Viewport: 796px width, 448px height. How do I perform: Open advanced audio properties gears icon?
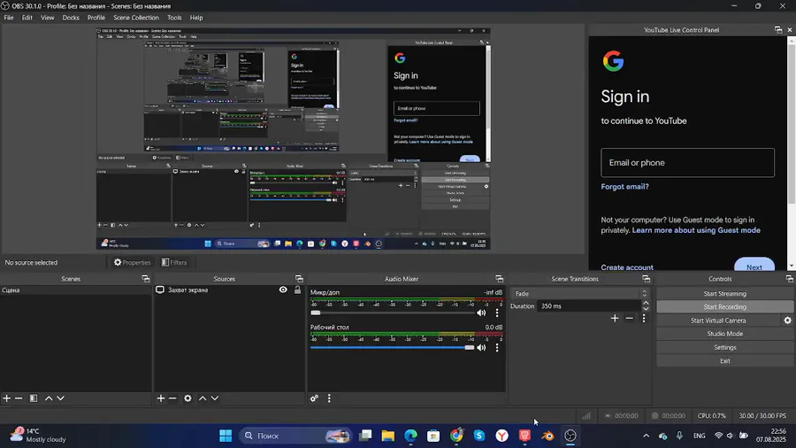pyautogui.click(x=314, y=398)
